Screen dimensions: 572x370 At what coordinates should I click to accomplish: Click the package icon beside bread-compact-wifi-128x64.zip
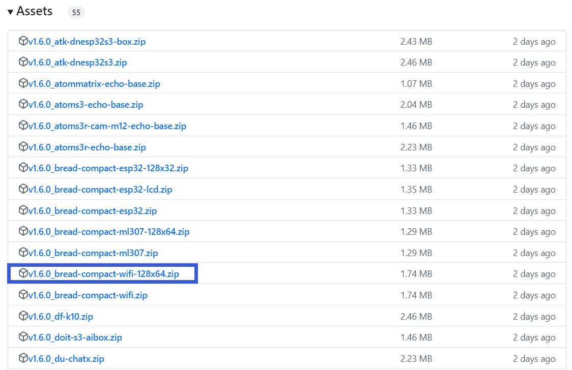click(x=23, y=273)
